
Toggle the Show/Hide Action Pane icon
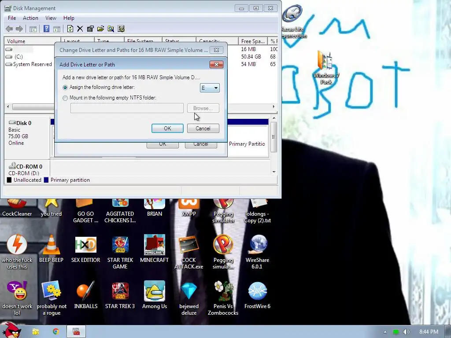click(57, 29)
